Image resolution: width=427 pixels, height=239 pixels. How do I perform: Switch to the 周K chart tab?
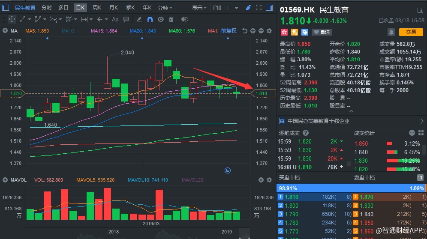[x=96, y=8]
